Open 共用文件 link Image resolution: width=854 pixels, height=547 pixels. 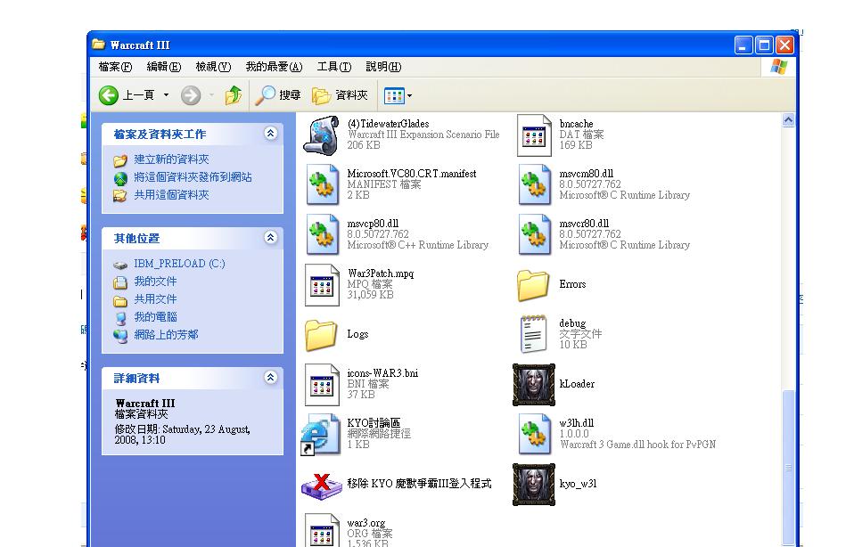(x=155, y=299)
